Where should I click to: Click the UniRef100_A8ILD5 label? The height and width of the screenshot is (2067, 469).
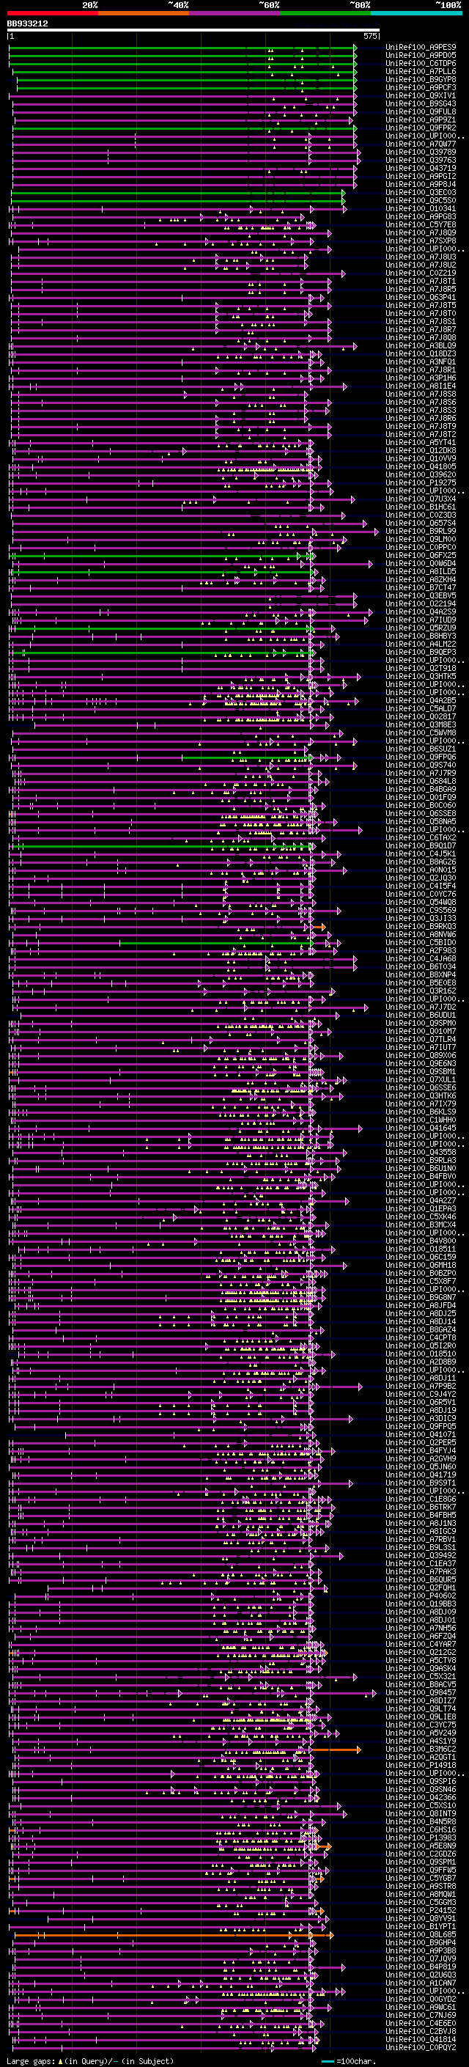pos(420,571)
